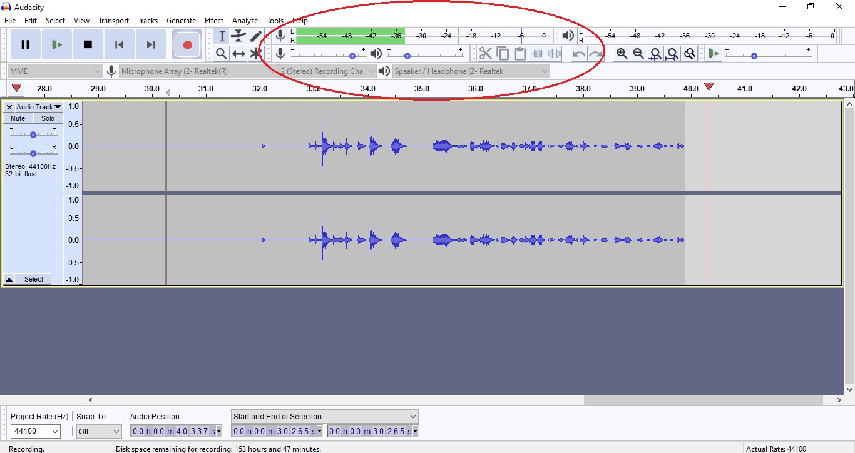The height and width of the screenshot is (453, 855).
Task: Click the Microphone Array device microphone icon
Action: tap(111, 71)
